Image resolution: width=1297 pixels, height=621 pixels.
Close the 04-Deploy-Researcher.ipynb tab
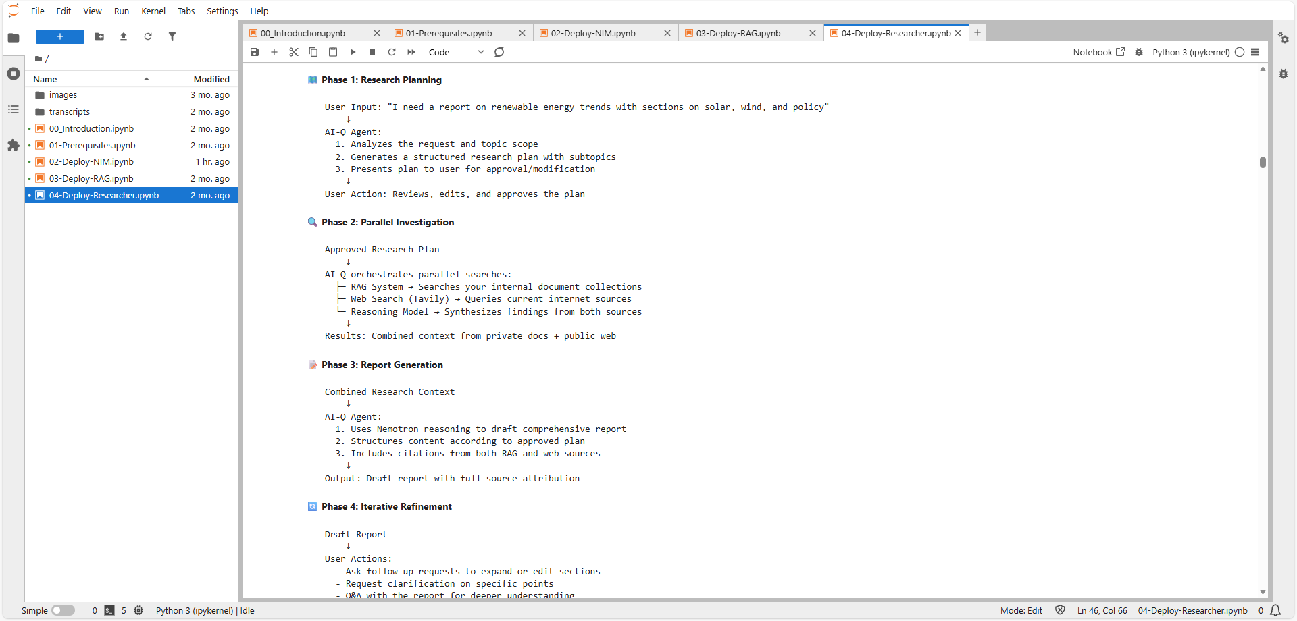[x=958, y=33]
